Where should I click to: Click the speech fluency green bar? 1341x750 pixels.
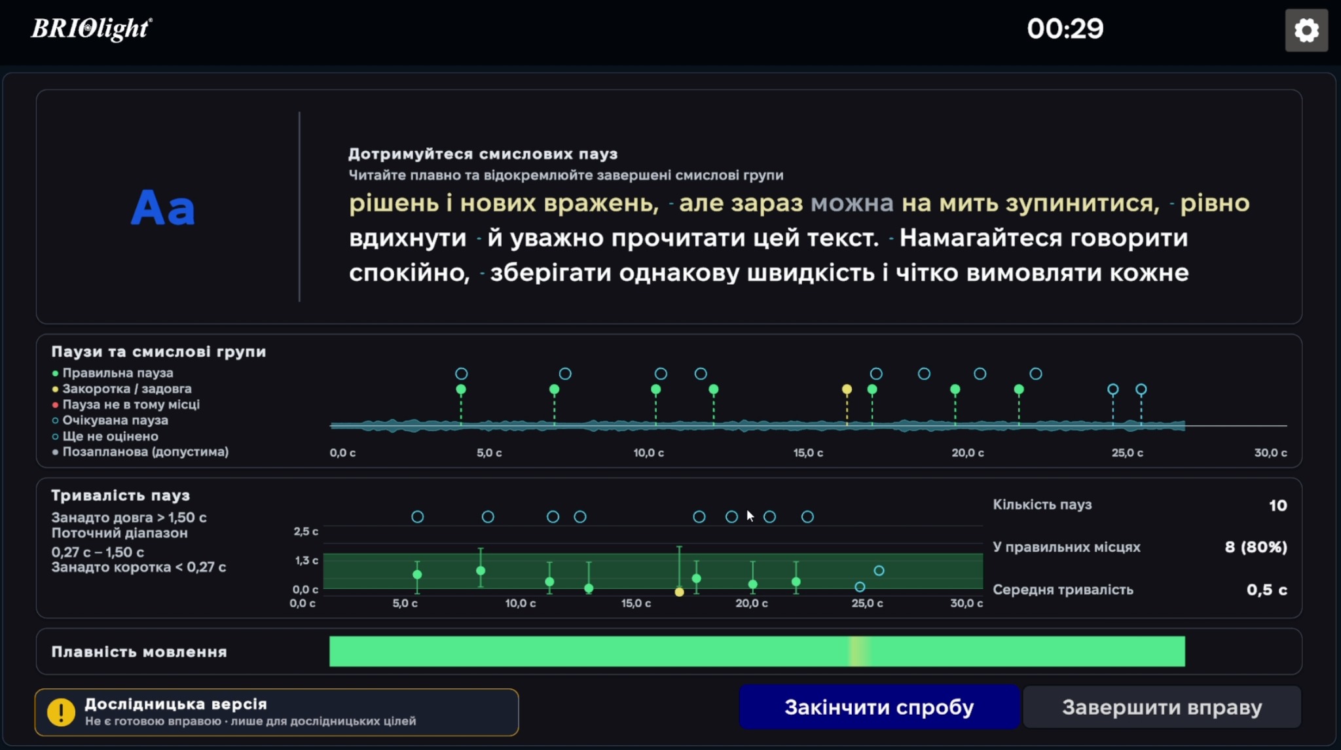point(757,651)
